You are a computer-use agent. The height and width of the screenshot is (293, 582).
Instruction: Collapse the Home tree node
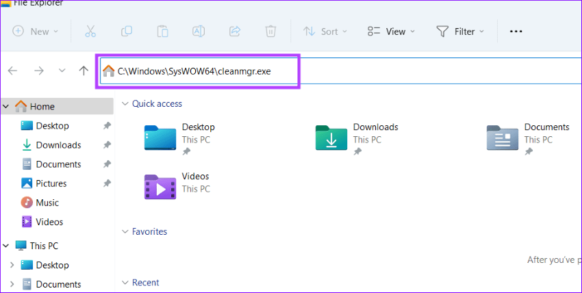click(6, 106)
